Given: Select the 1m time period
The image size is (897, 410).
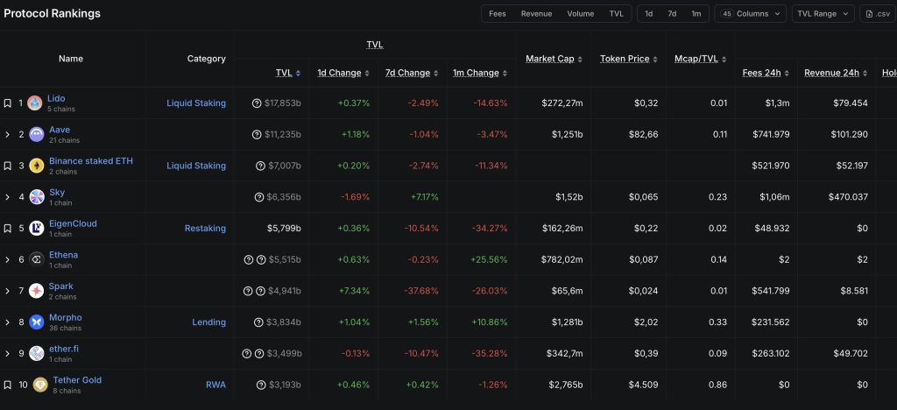Looking at the screenshot, I should pos(696,14).
